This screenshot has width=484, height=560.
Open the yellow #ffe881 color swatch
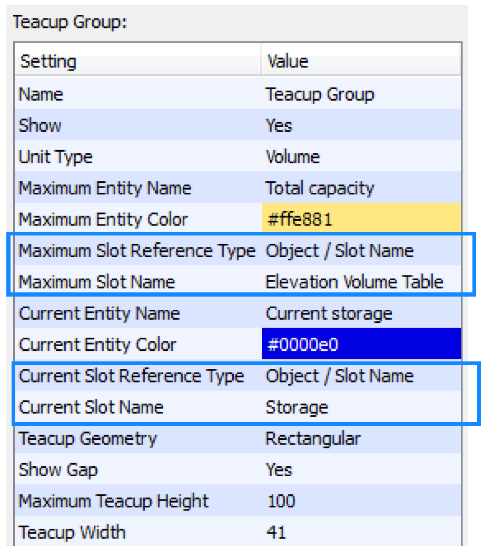click(x=361, y=219)
